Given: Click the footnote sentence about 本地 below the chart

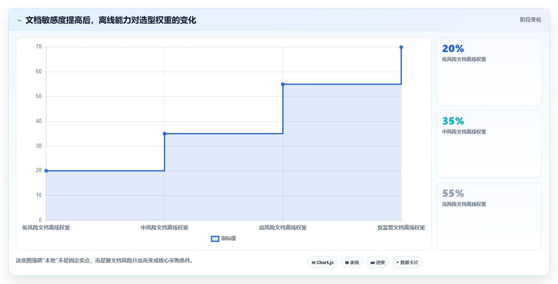Looking at the screenshot, I should click(x=104, y=261).
